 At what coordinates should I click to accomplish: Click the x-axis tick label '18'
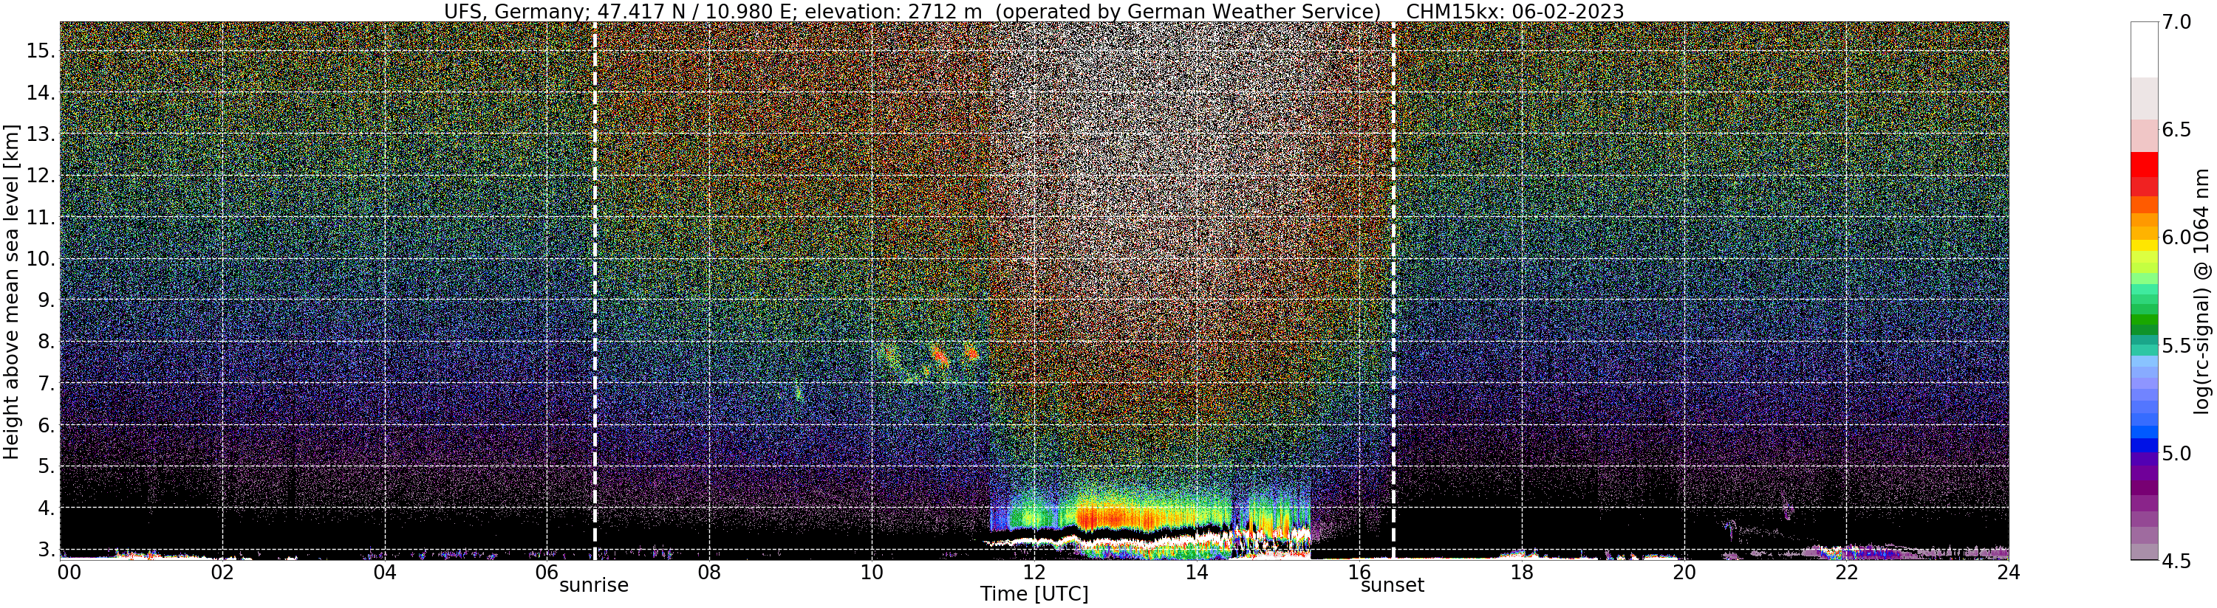pyautogui.click(x=1521, y=572)
